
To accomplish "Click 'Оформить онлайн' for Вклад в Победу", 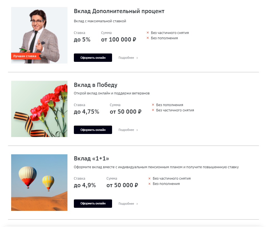I will click(x=93, y=130).
